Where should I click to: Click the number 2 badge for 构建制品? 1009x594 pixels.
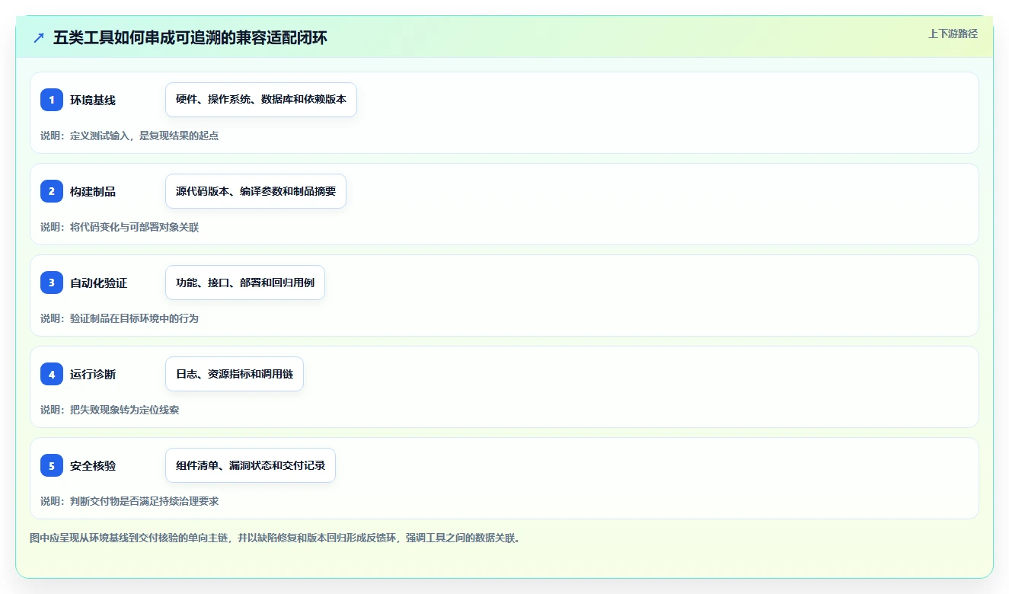tap(52, 191)
